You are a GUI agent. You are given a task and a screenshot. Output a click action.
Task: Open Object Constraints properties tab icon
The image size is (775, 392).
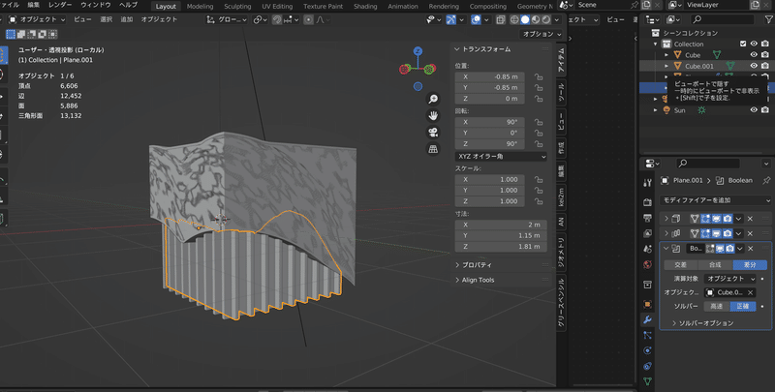point(647,366)
